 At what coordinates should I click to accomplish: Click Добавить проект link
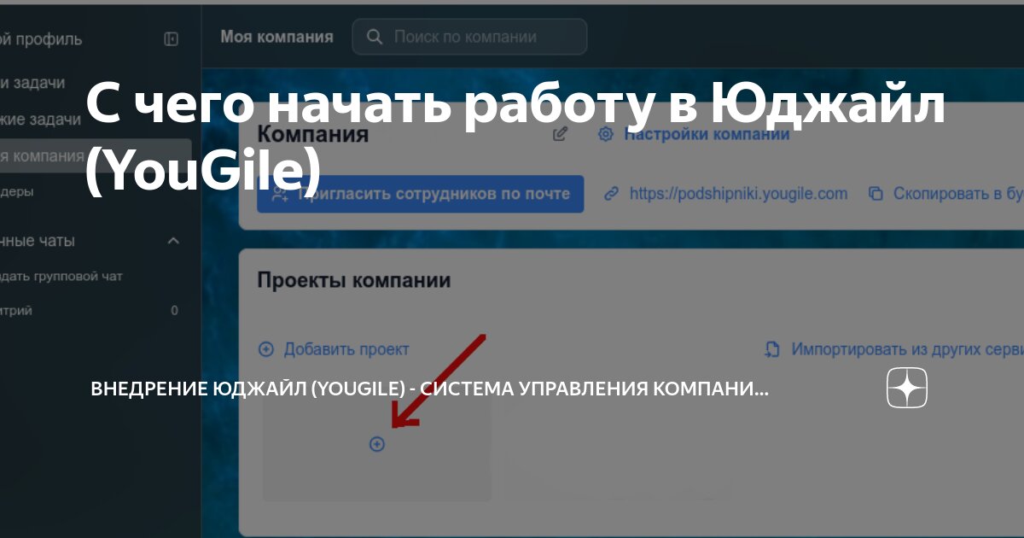coord(346,349)
